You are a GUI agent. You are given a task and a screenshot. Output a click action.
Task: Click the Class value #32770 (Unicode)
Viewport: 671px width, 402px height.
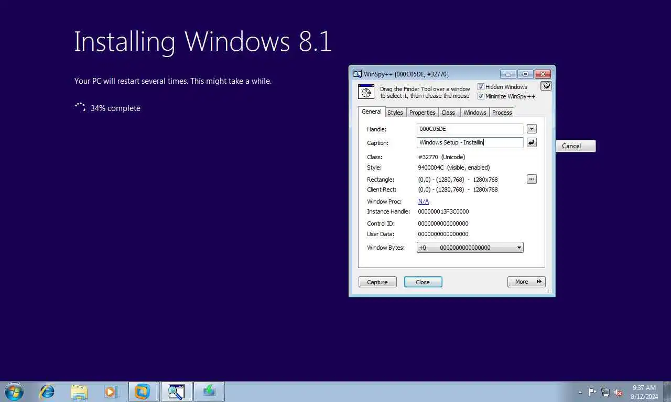click(x=441, y=157)
